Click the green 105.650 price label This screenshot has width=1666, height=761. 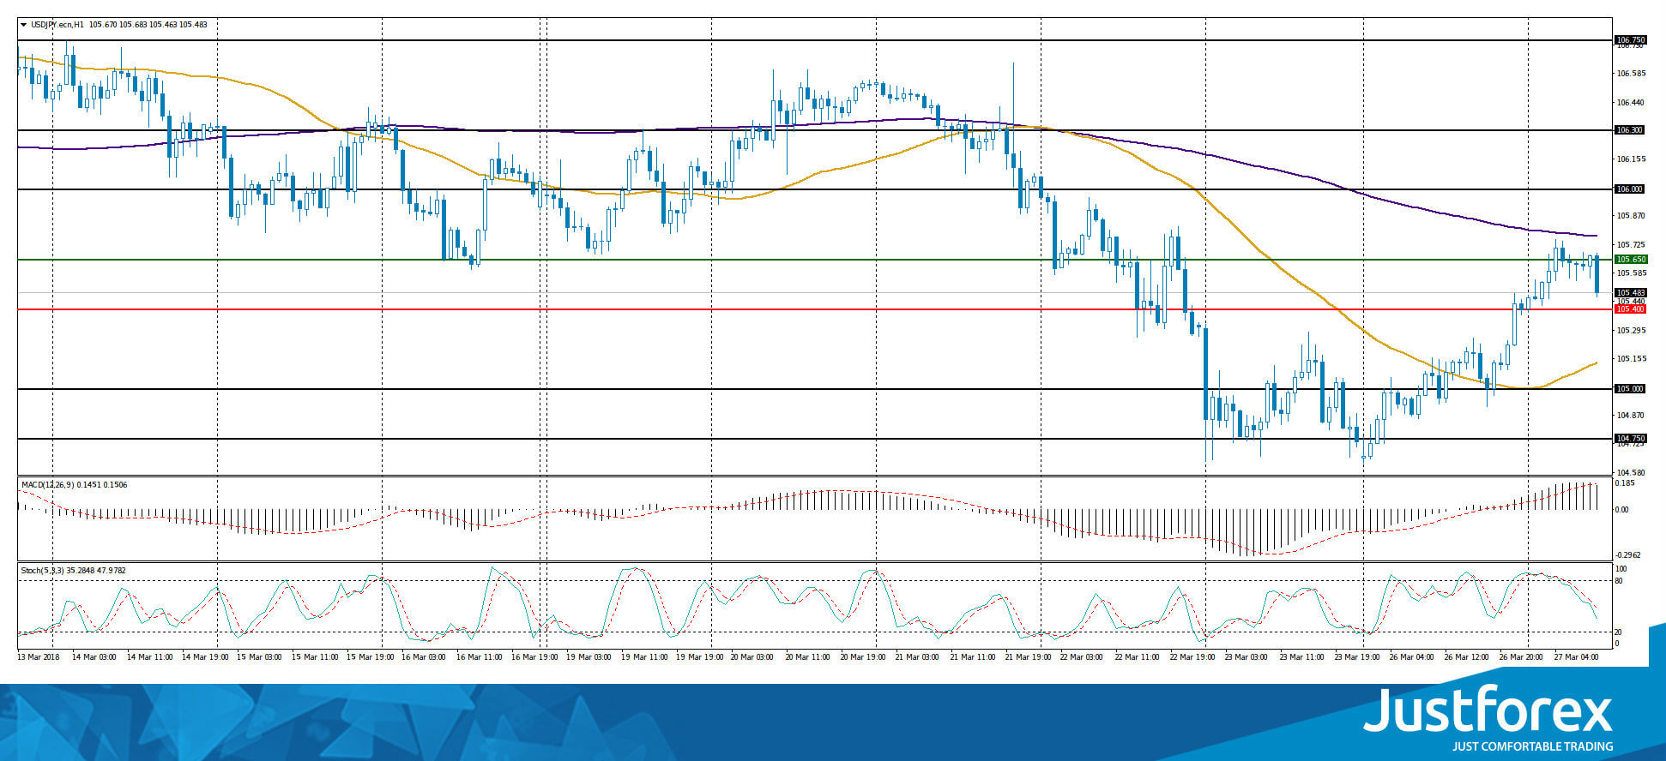[1630, 259]
